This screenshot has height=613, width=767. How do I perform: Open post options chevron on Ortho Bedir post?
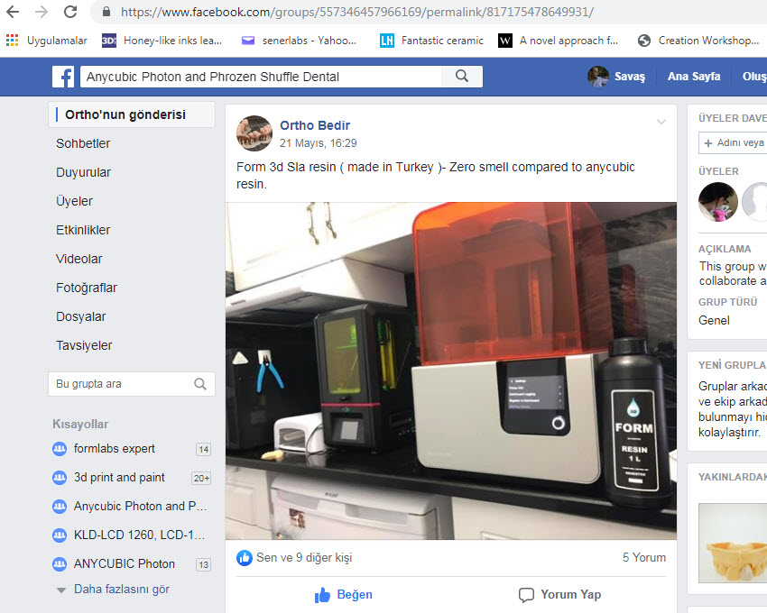click(x=661, y=122)
